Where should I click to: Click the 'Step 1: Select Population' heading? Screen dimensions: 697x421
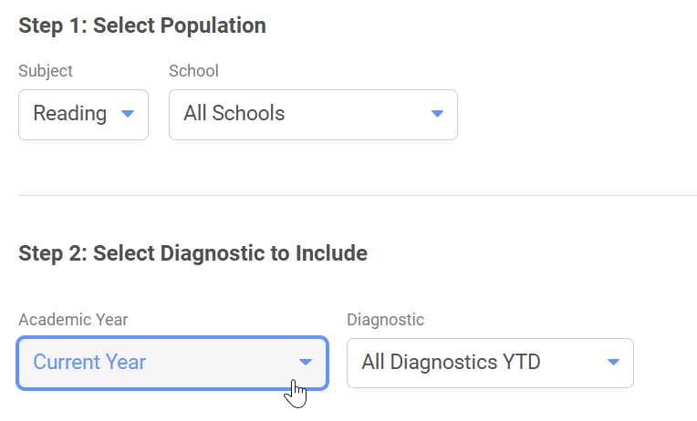click(x=142, y=26)
